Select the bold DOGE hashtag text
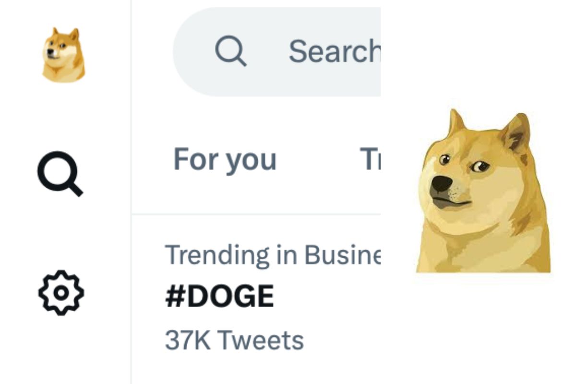576x384 pixels. tap(219, 296)
